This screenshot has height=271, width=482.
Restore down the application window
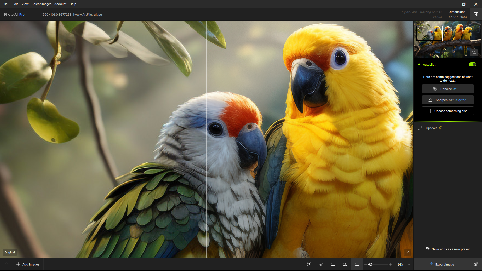[464, 4]
